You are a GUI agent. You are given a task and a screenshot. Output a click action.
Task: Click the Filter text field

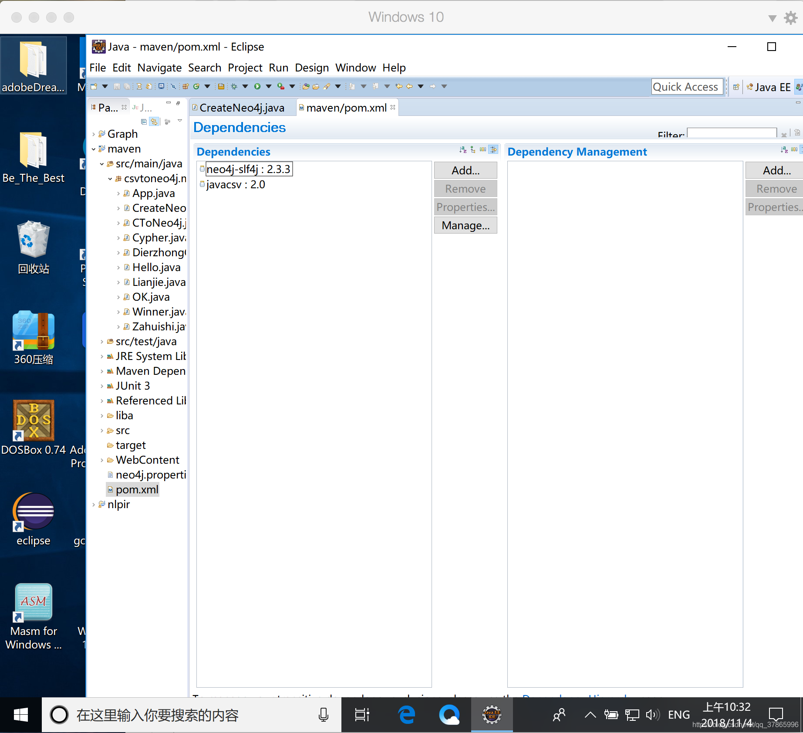pyautogui.click(x=732, y=133)
